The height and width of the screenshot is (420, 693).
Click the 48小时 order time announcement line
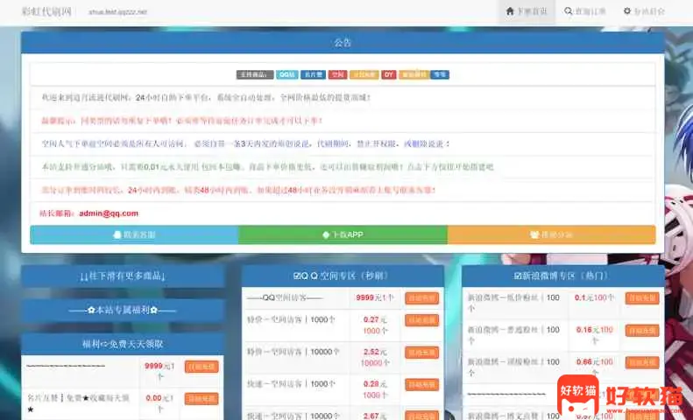click(238, 190)
